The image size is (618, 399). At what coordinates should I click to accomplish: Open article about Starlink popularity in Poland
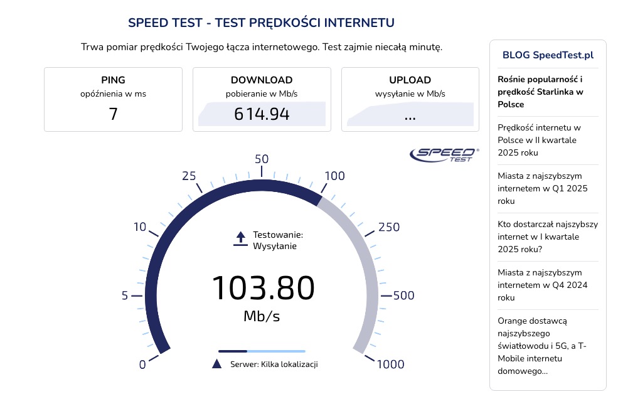point(540,92)
